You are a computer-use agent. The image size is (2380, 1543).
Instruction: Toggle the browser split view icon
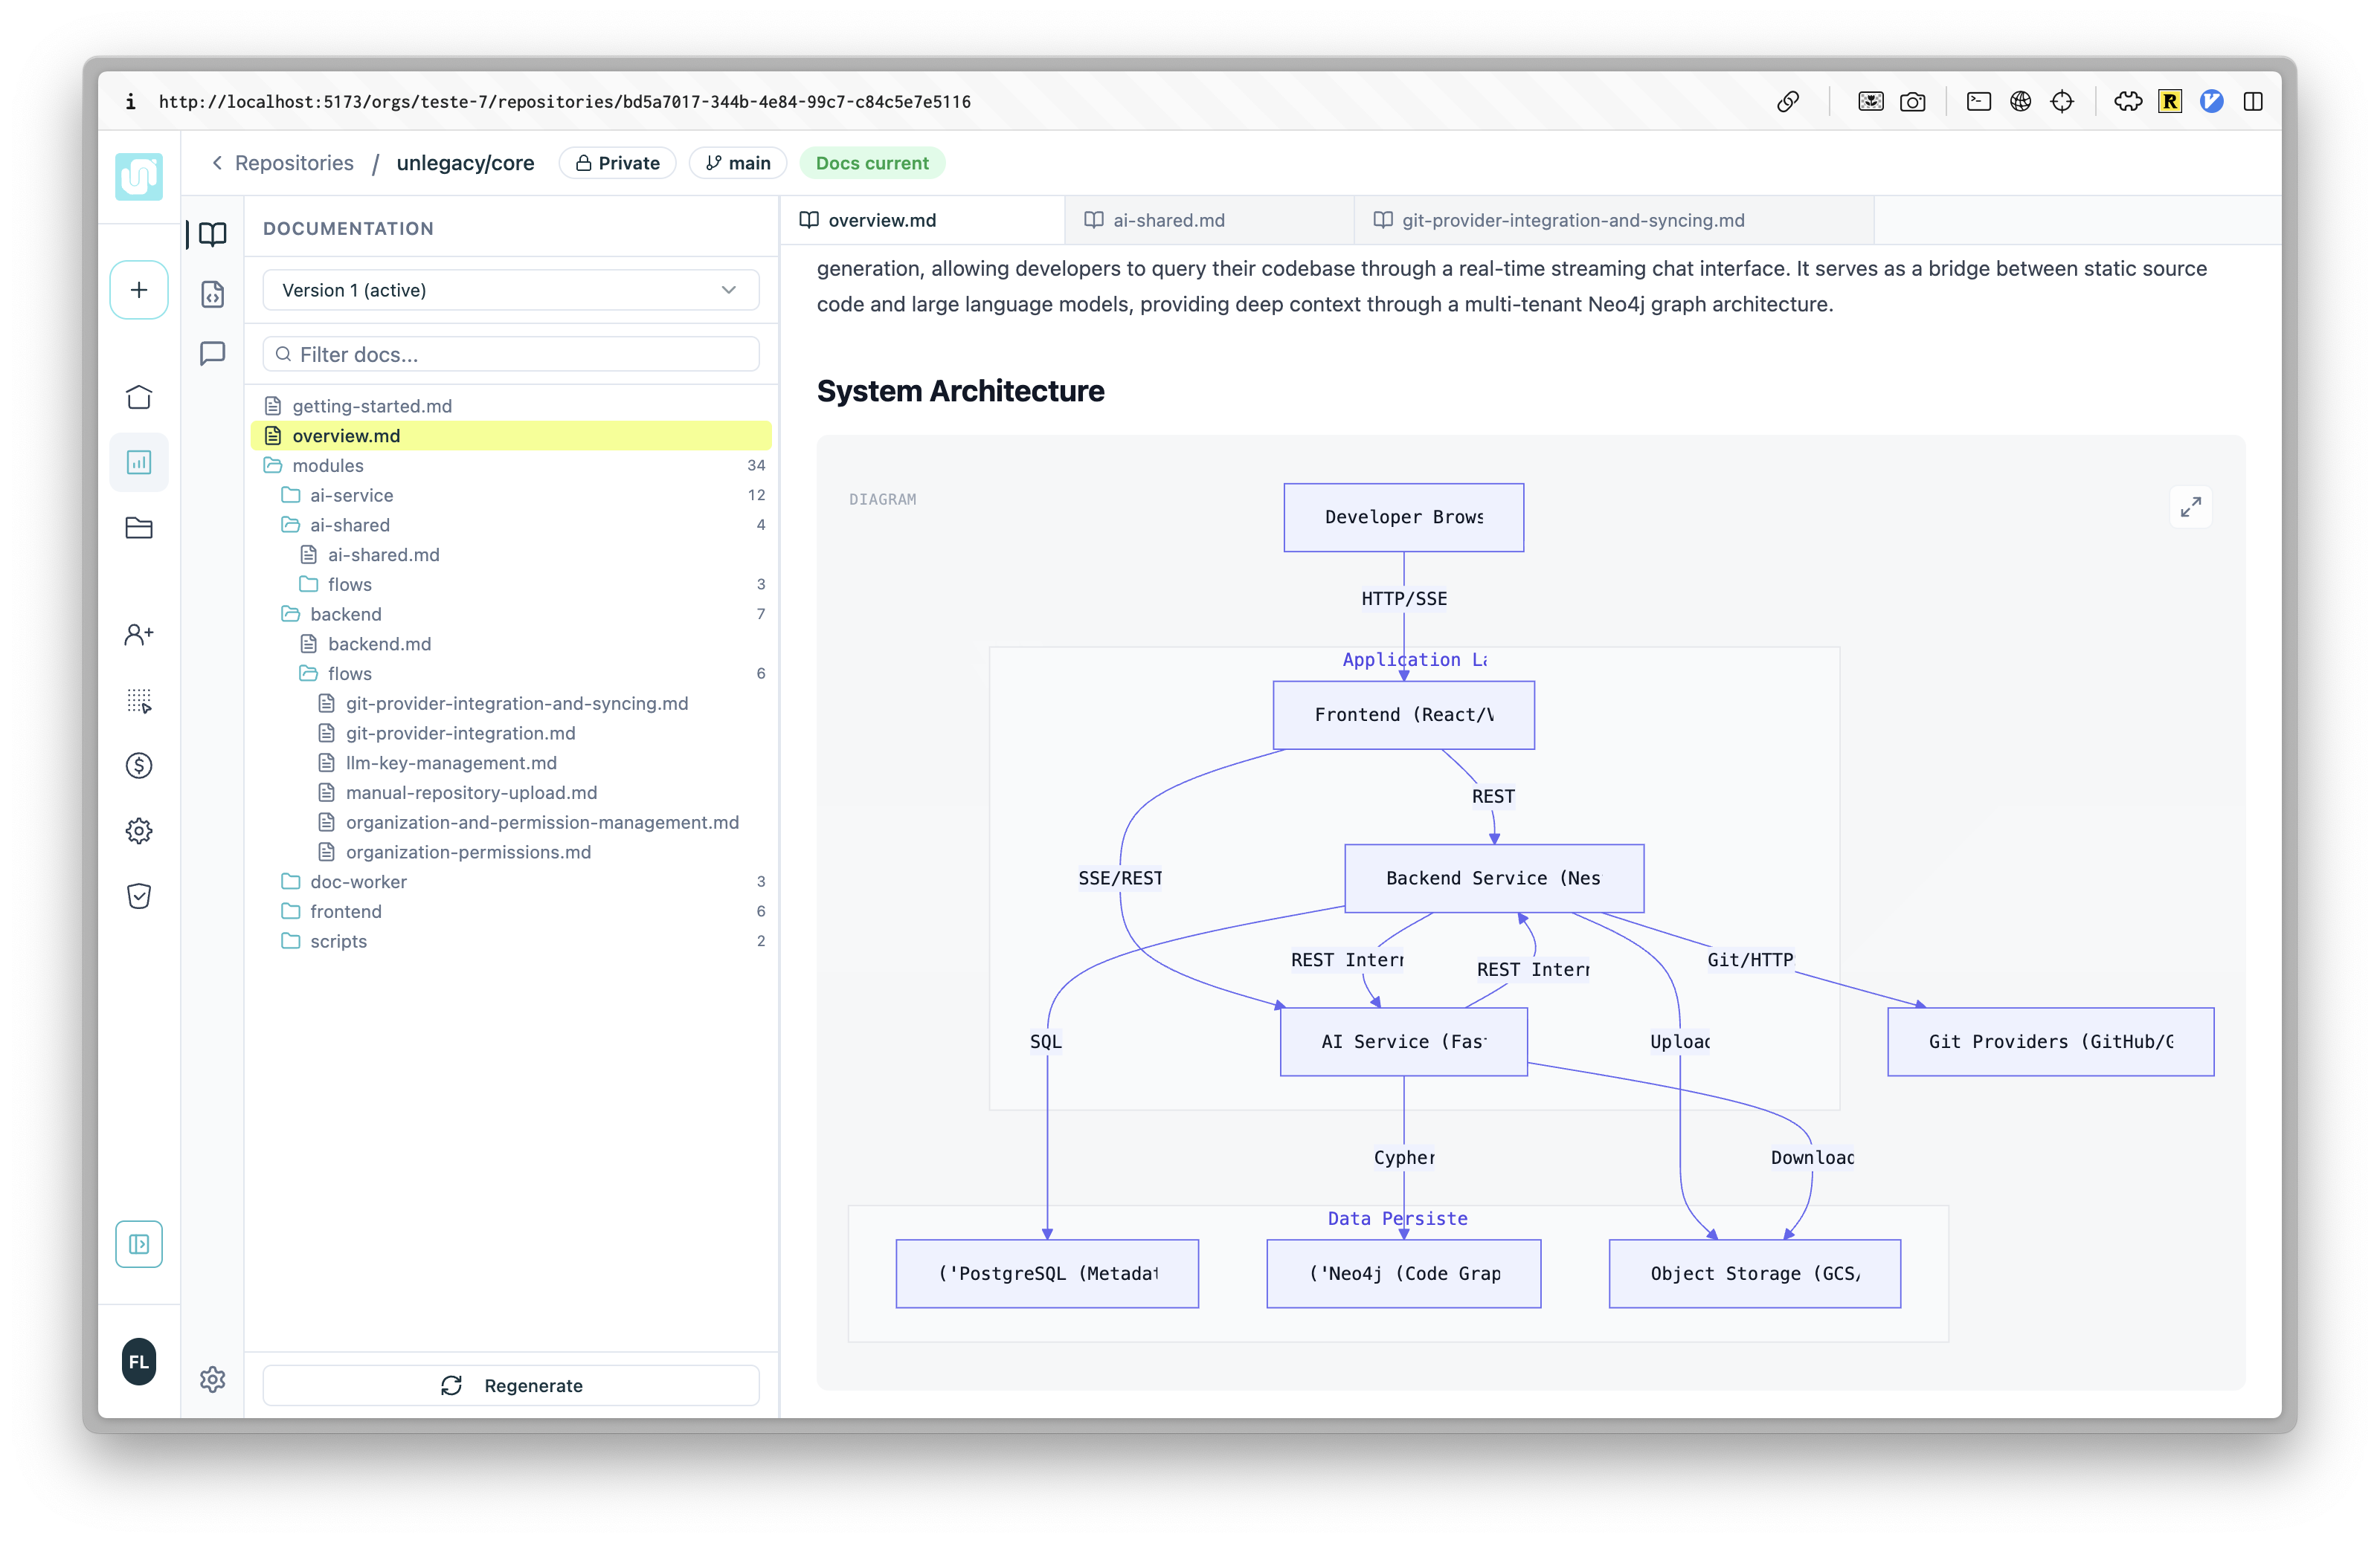2253,102
